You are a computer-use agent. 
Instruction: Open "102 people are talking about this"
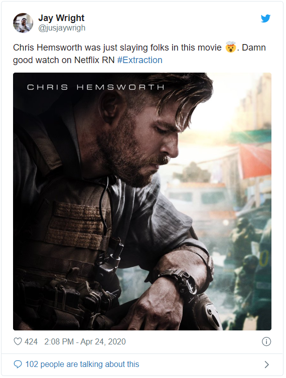[82, 364]
